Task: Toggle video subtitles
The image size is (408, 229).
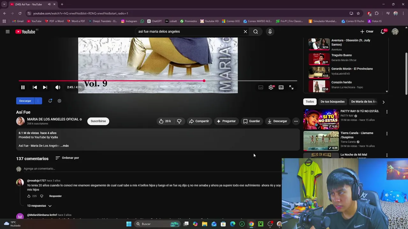Action: [x=261, y=87]
